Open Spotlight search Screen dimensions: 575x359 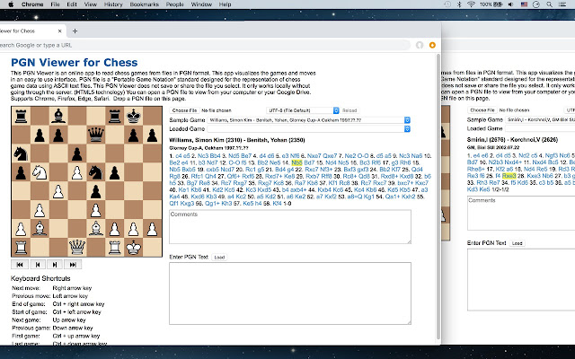click(549, 4)
